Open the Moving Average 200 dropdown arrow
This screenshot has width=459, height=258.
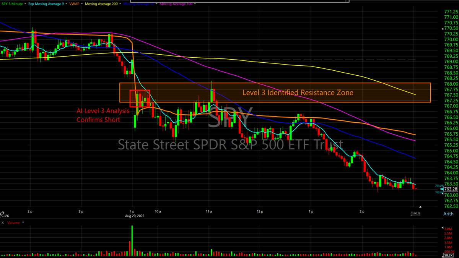121,4
